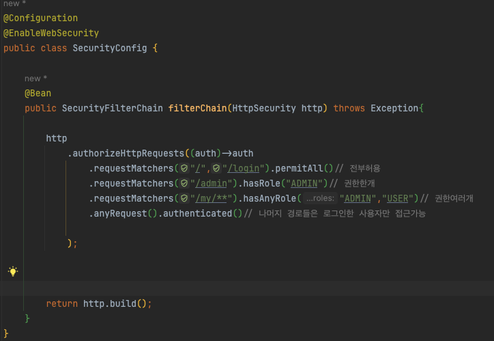Screen dimensions: 494x341
Task: Click the authorizeHttpRequests method call
Action: point(128,153)
